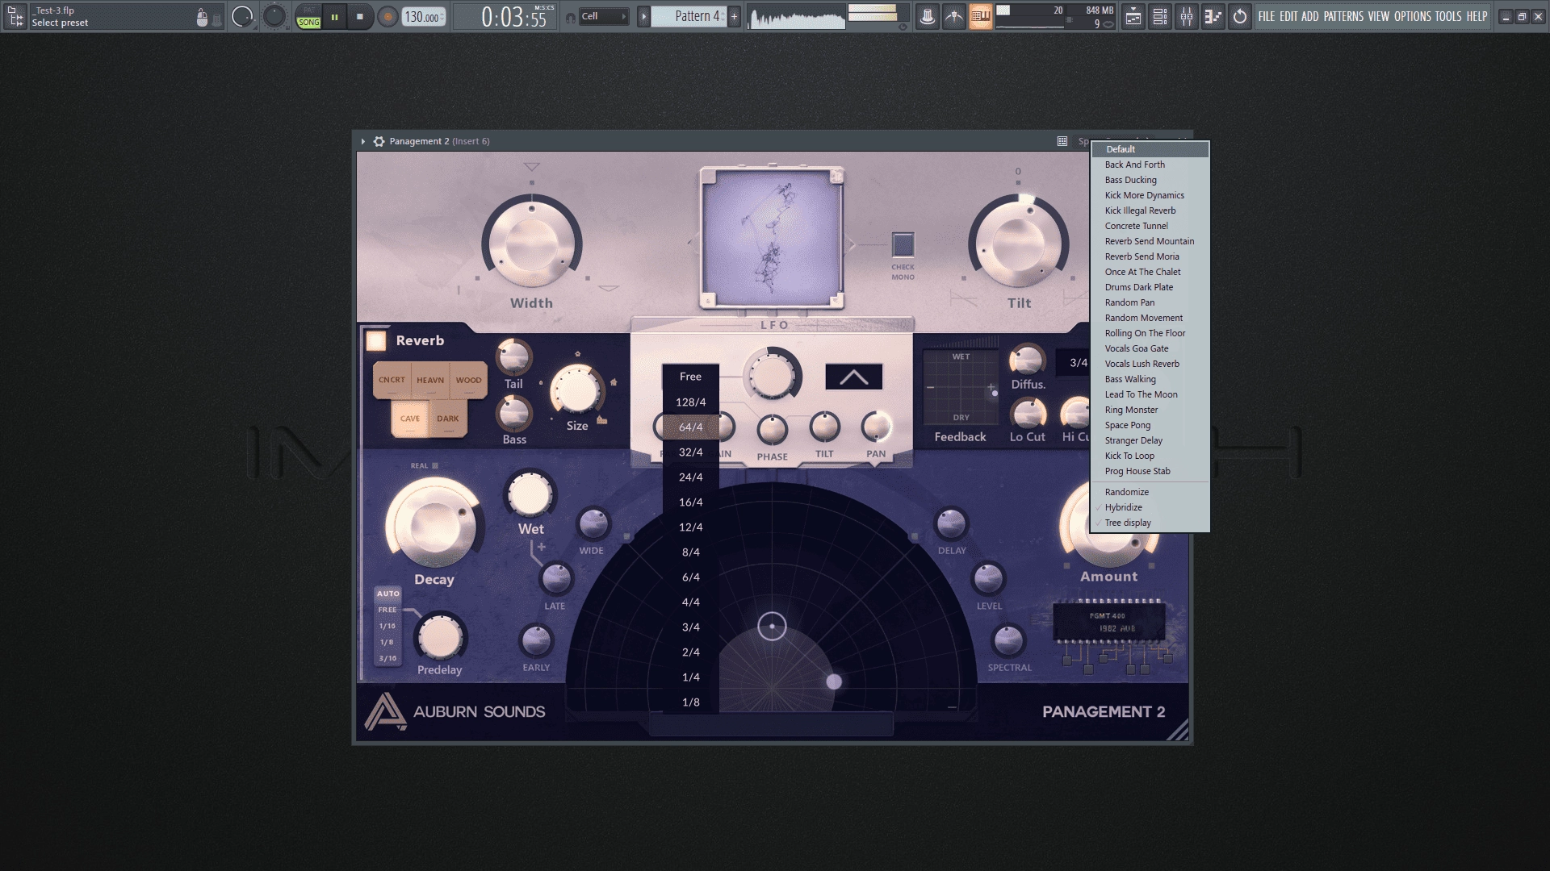1550x871 pixels.
Task: Adjust the main volume knob in toolbar
Action: pos(242,16)
